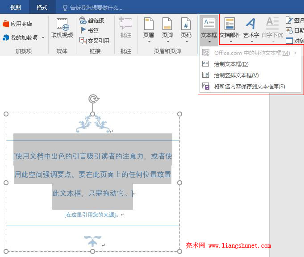Expand the 艺术字 dropdown arrow
304x257 pixels.
pyautogui.click(x=252, y=41)
